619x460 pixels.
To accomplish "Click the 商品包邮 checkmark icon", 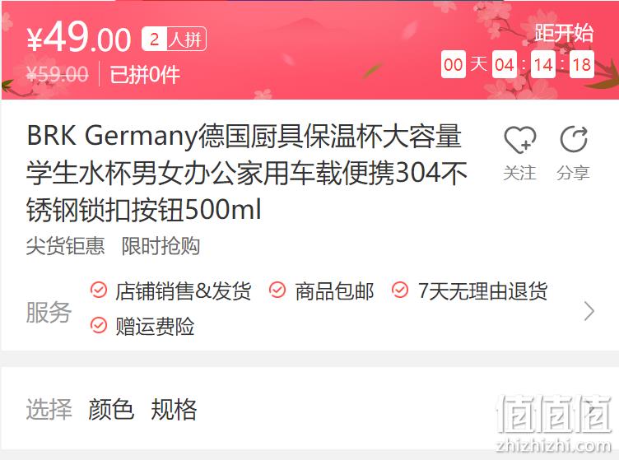I will [277, 290].
